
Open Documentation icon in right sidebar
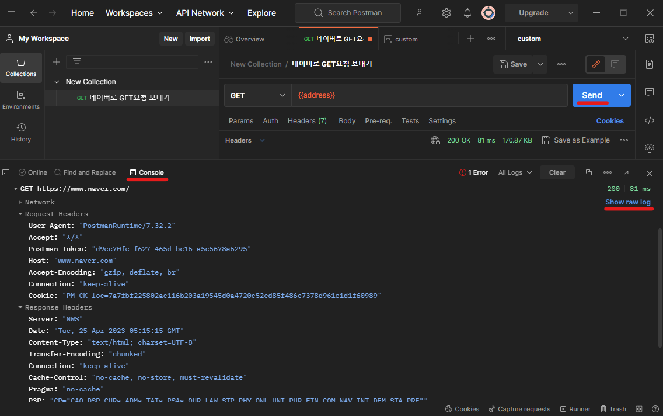(650, 64)
